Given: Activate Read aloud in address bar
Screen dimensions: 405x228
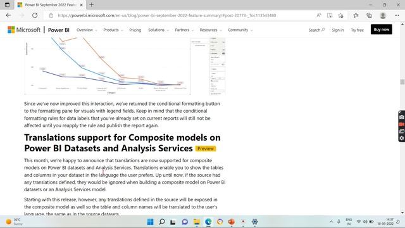Looking at the screenshot, I should click(x=319, y=15).
